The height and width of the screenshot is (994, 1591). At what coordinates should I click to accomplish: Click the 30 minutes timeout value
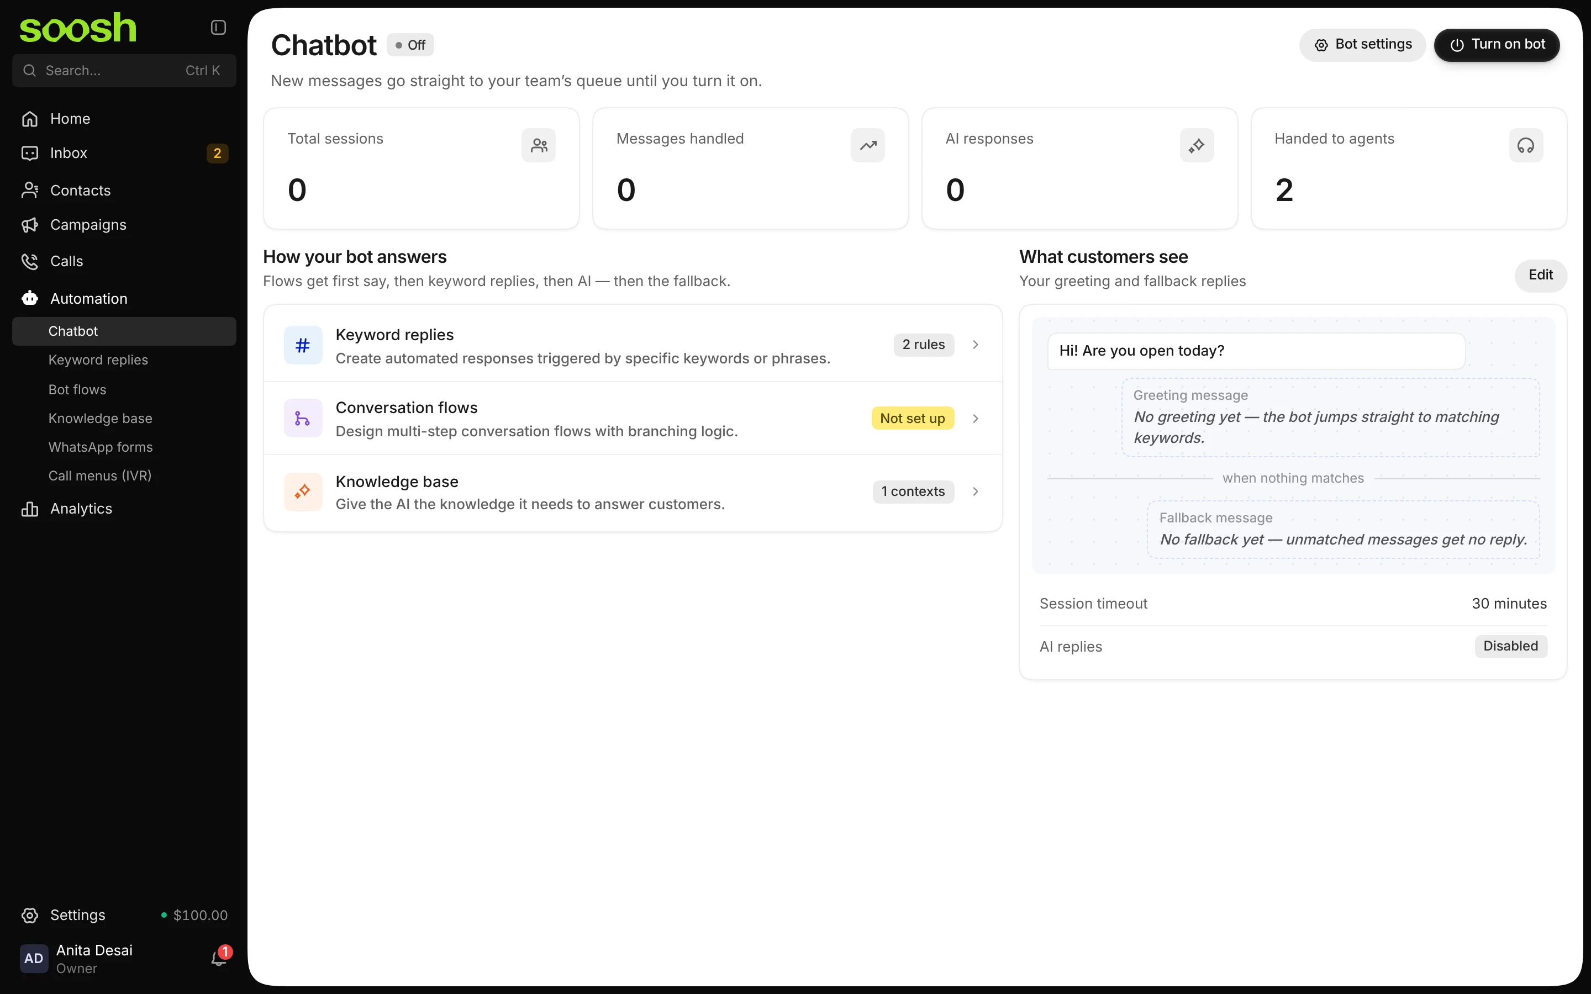pos(1509,604)
